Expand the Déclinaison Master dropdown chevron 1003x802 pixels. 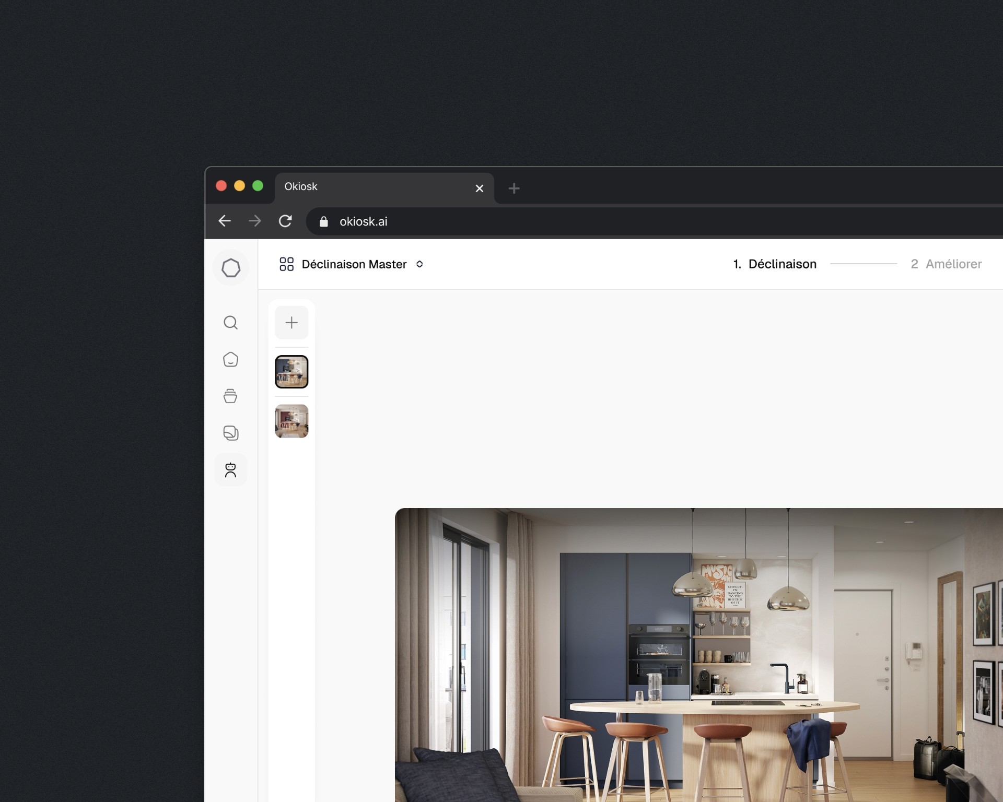click(419, 264)
